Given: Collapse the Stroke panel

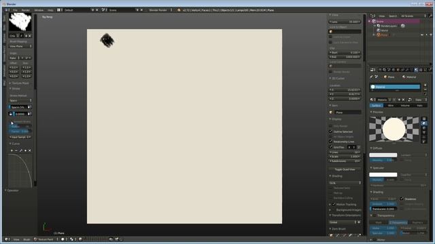Looking at the screenshot, I should click(x=15, y=89).
